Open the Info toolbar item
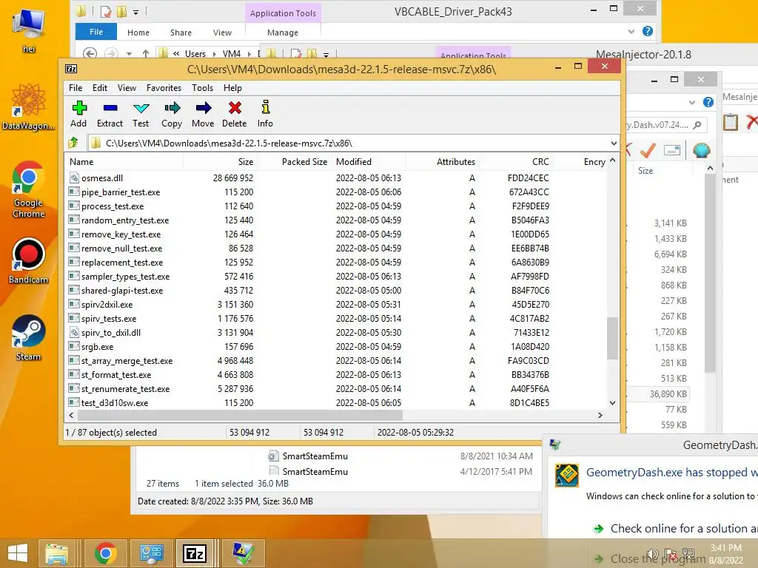This screenshot has width=758, height=568. click(265, 114)
